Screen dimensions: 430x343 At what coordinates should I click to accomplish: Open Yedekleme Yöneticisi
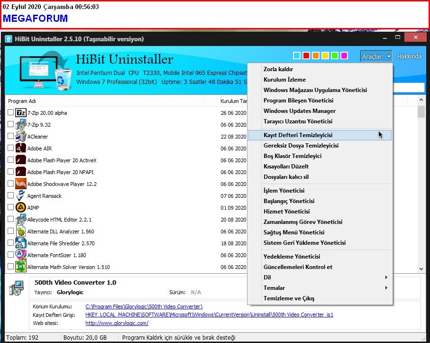(x=320, y=257)
